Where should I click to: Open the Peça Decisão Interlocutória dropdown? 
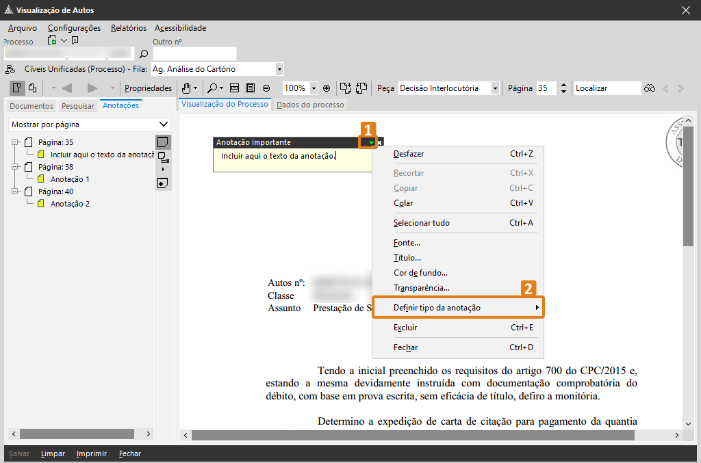tap(494, 88)
